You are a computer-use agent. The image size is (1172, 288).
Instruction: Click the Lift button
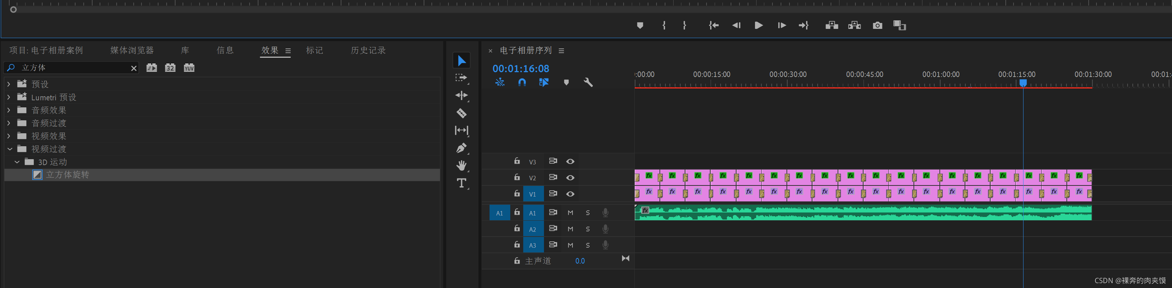coord(832,26)
